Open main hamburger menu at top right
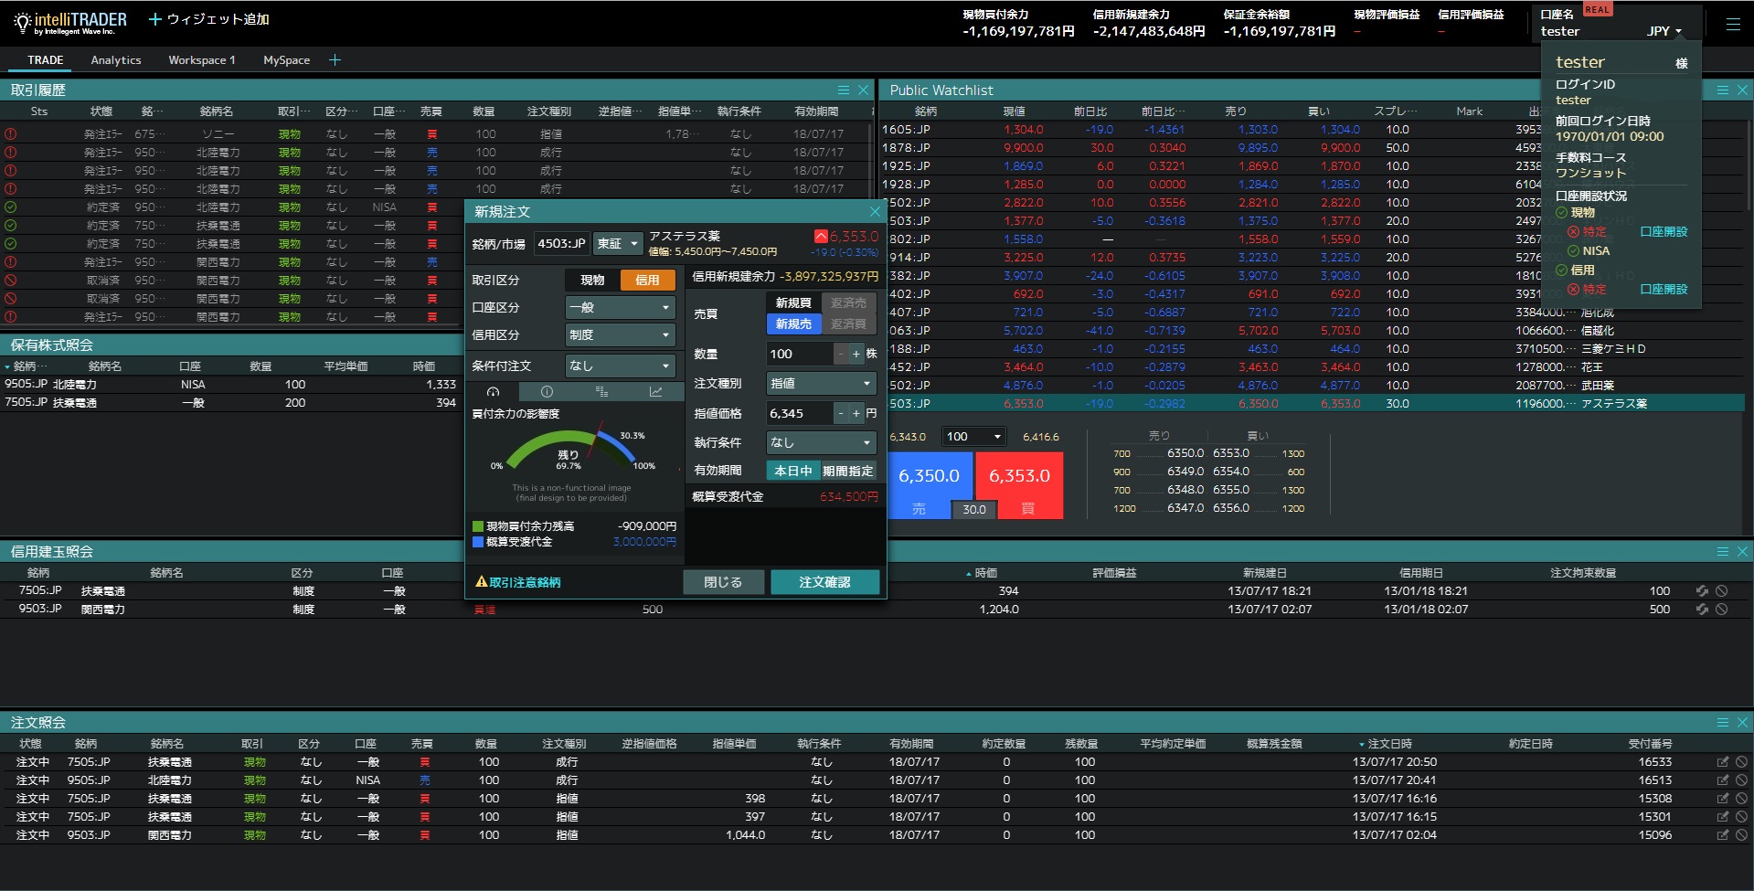Screen dimensions: 1754x891 click(1732, 26)
